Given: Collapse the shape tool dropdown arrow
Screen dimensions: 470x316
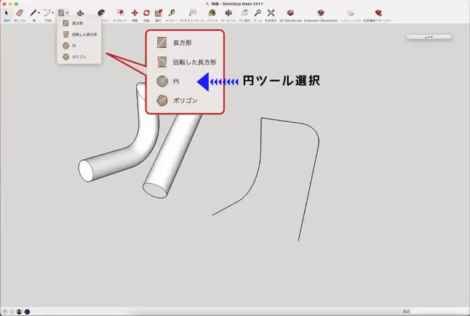Looking at the screenshot, I should pos(67,13).
